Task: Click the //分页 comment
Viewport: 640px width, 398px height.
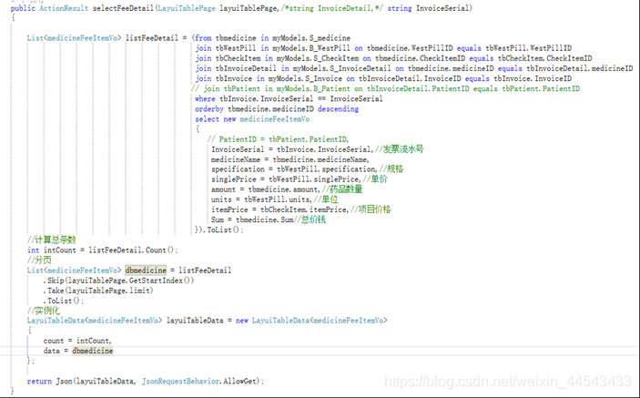Action: tap(39, 260)
